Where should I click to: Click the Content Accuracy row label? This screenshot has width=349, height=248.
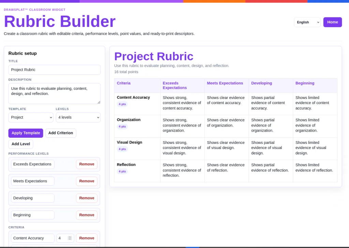pyautogui.click(x=133, y=97)
